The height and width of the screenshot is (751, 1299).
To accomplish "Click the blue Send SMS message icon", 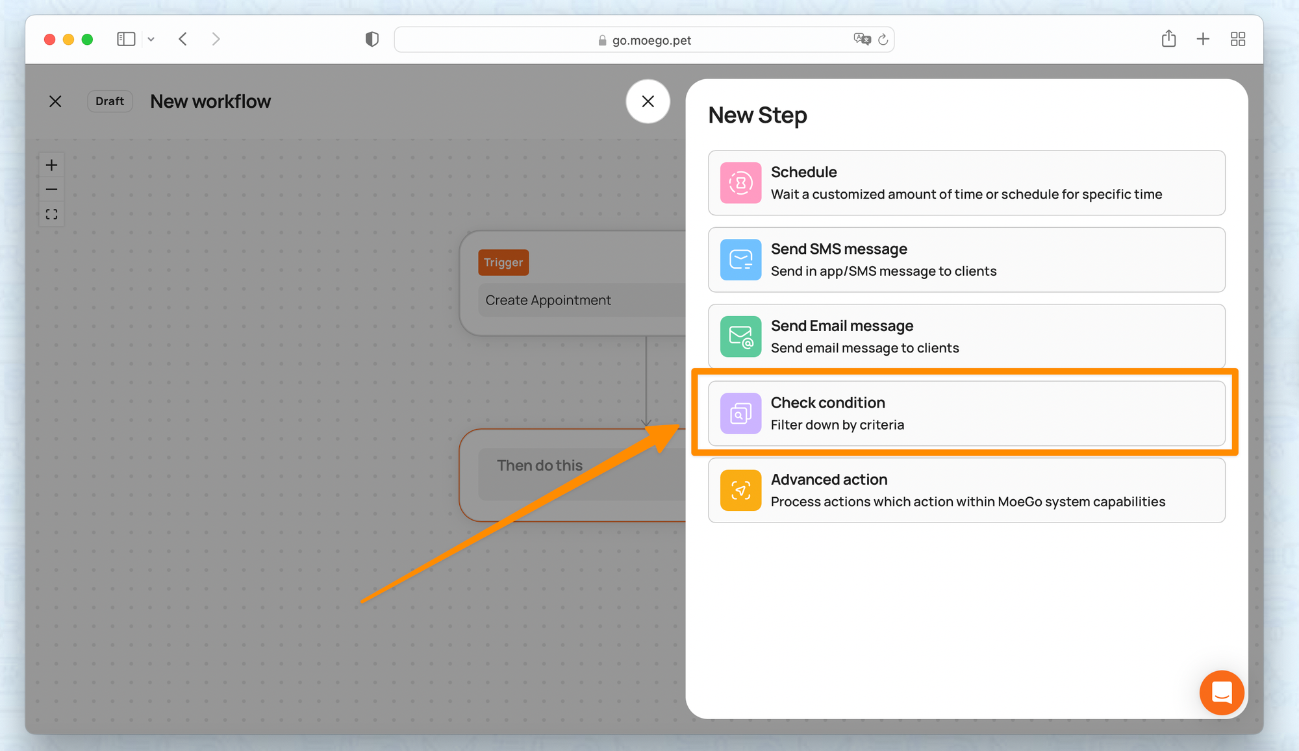I will 740,260.
